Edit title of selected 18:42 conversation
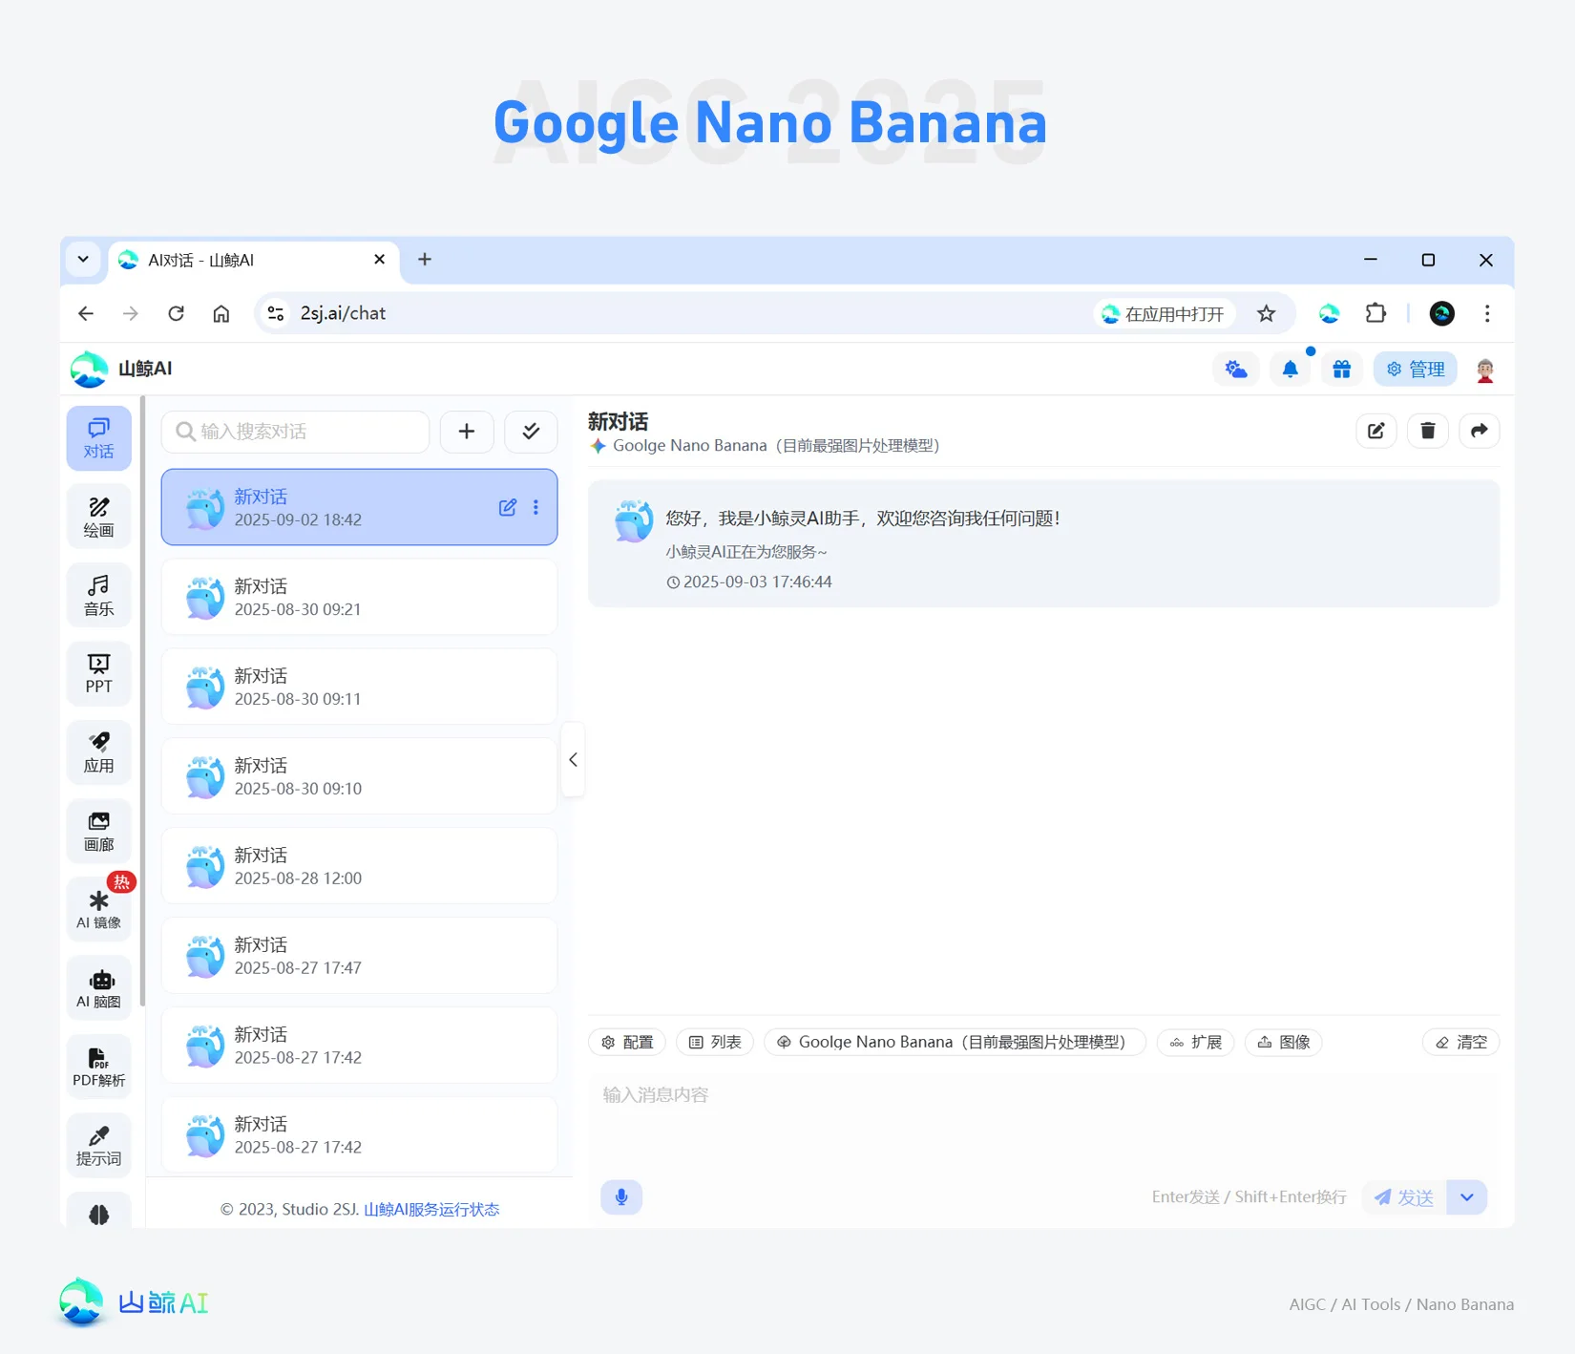The width and height of the screenshot is (1575, 1354). 508,507
